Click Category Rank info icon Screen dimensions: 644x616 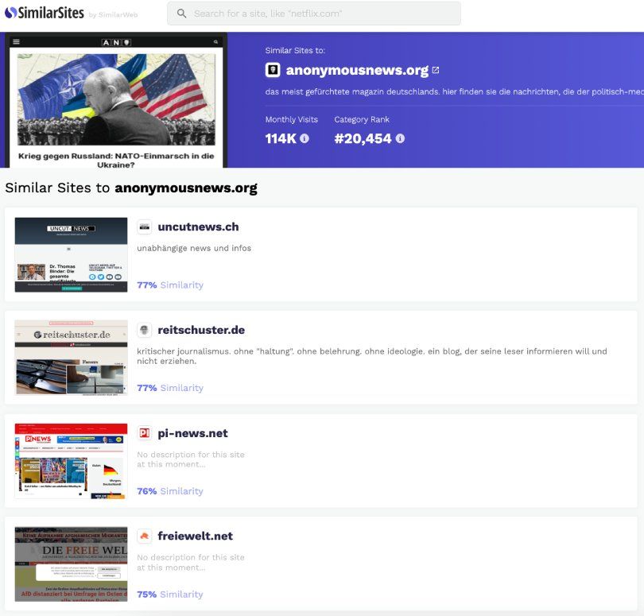click(400, 138)
